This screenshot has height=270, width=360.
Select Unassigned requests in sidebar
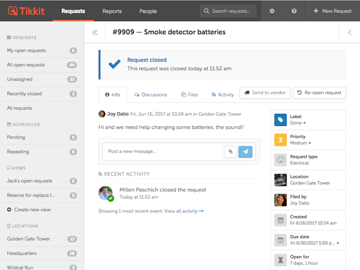(x=20, y=79)
